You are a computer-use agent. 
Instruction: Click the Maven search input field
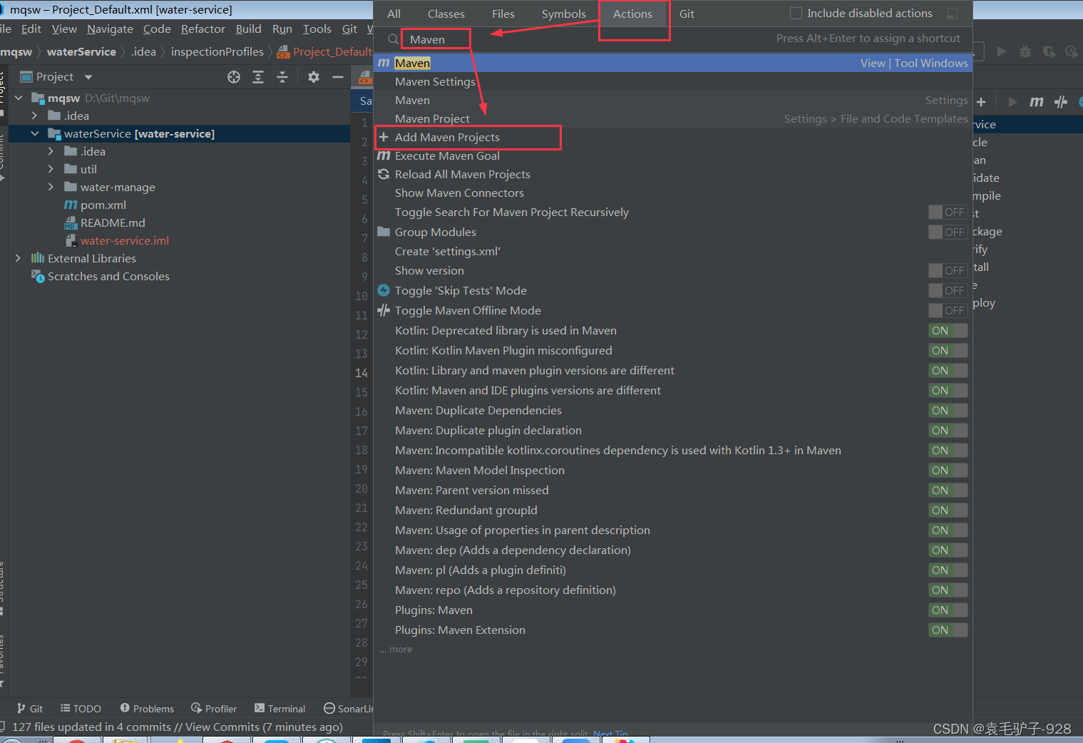(435, 39)
